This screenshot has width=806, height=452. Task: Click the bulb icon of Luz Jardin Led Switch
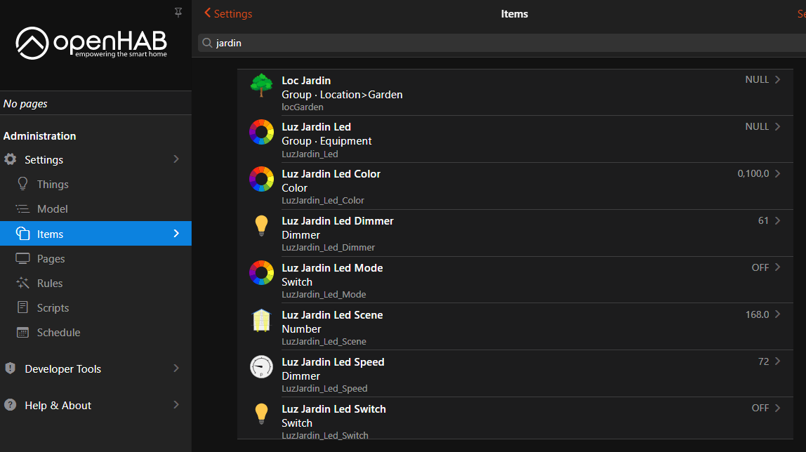pos(261,414)
